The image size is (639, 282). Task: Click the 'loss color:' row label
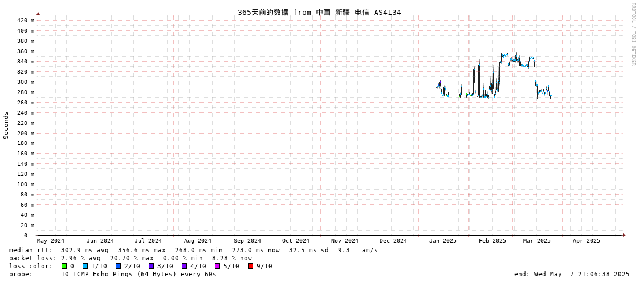click(x=31, y=266)
